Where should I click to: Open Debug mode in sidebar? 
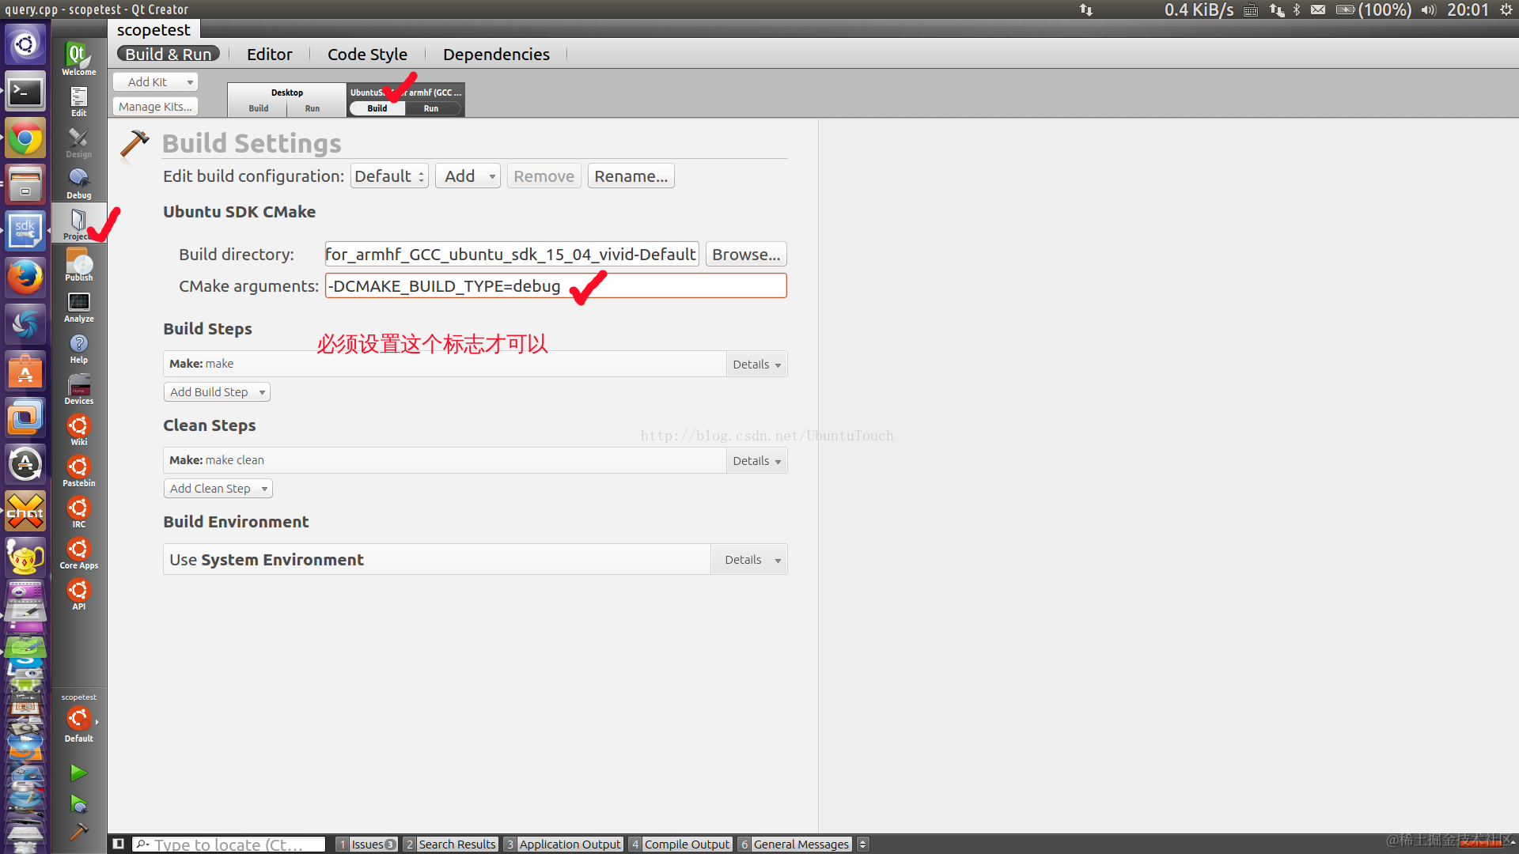(x=78, y=183)
